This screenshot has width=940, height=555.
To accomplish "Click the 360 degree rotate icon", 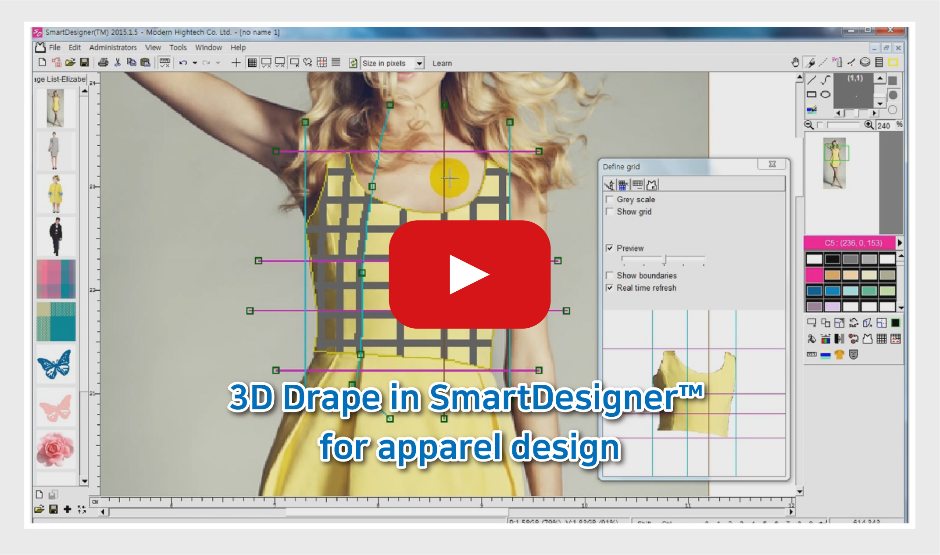I will 854,323.
